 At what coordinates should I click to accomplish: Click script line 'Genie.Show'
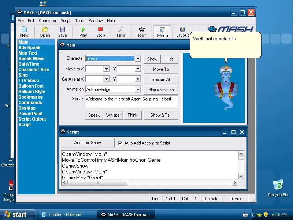(x=75, y=166)
